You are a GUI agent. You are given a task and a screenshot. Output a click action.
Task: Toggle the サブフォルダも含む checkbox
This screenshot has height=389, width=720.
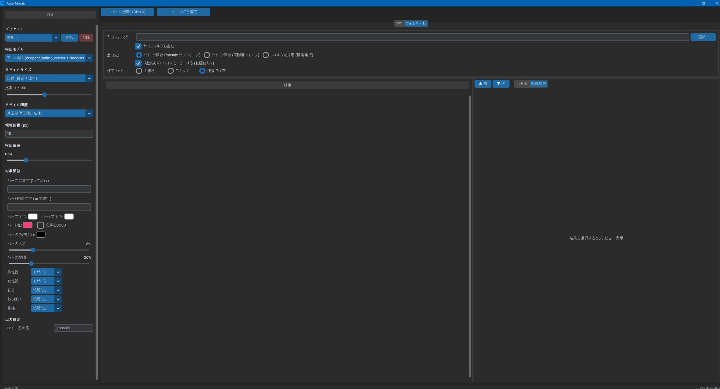pyautogui.click(x=138, y=46)
